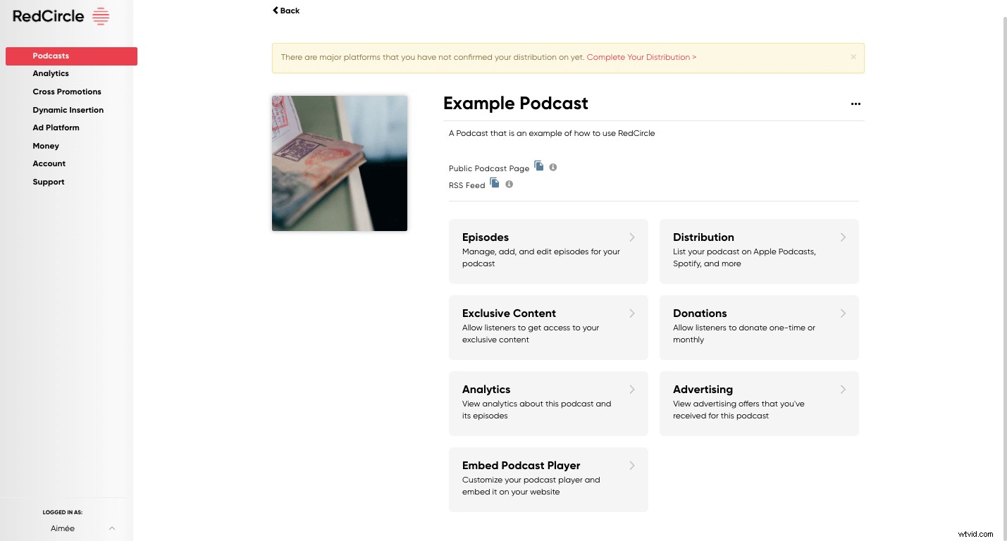Click the info icon beside Public Podcast Page
Image resolution: width=1007 pixels, height=541 pixels.
[x=552, y=167]
